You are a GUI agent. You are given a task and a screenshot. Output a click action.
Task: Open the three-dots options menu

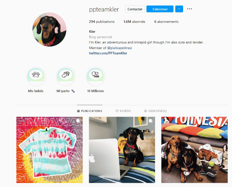(x=190, y=9)
